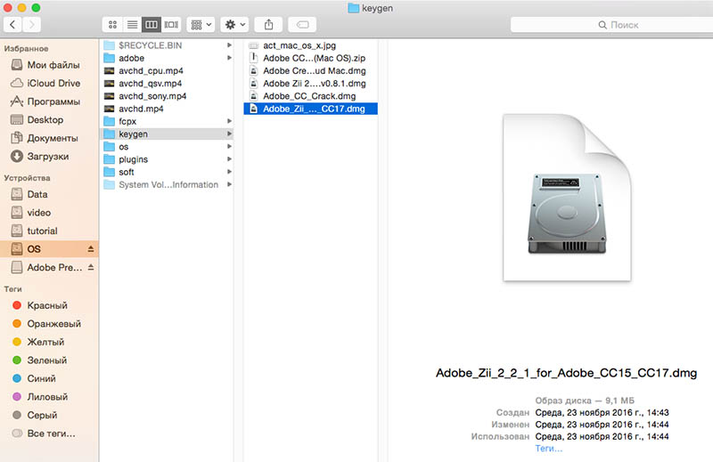Viewport: 713px width, 462px height.
Task: Select the keygen folder row
Action: point(167,134)
